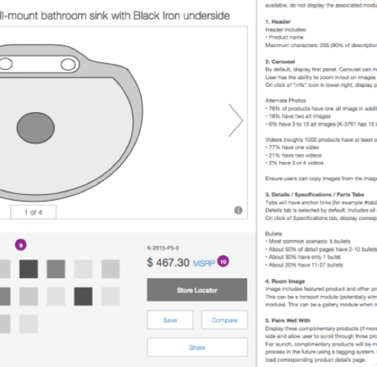Choose the dotted light swatch in the third row
This screenshot has width=377, height=367.
coord(29,324)
